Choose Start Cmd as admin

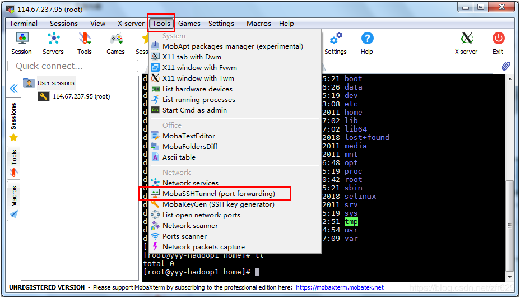click(x=235, y=110)
